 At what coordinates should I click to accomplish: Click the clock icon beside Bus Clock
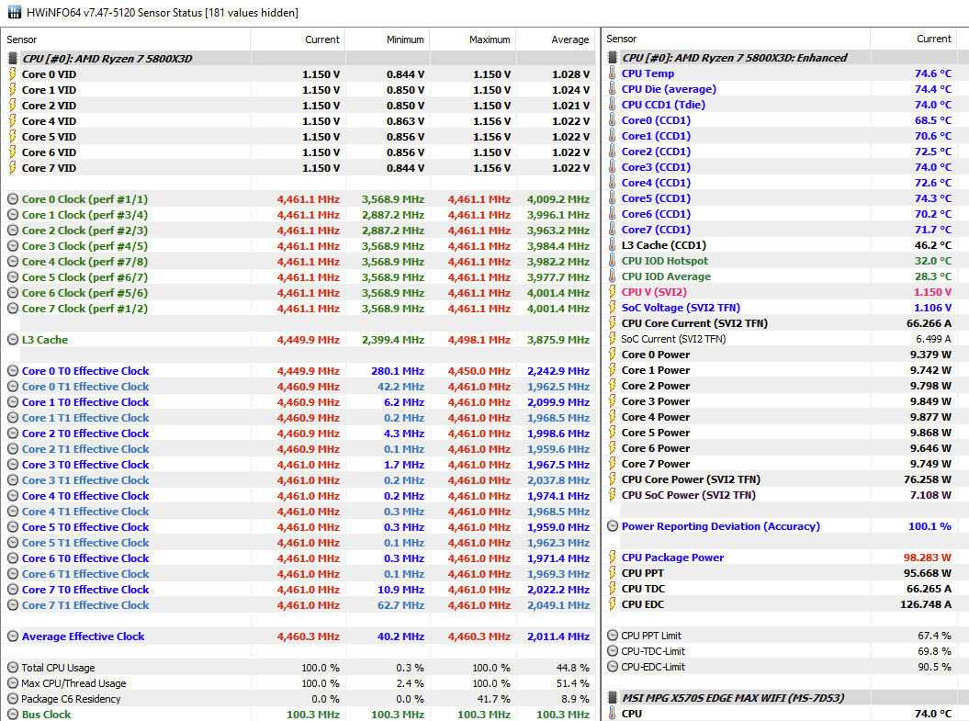pyautogui.click(x=12, y=715)
